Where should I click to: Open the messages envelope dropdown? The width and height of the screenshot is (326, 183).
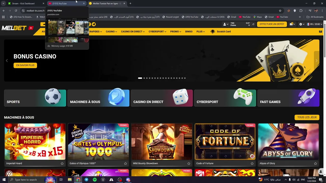[x=292, y=24]
